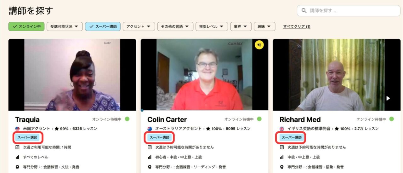Click the search magnifier icon
Viewport: 403px width, 173px height.
304,11
